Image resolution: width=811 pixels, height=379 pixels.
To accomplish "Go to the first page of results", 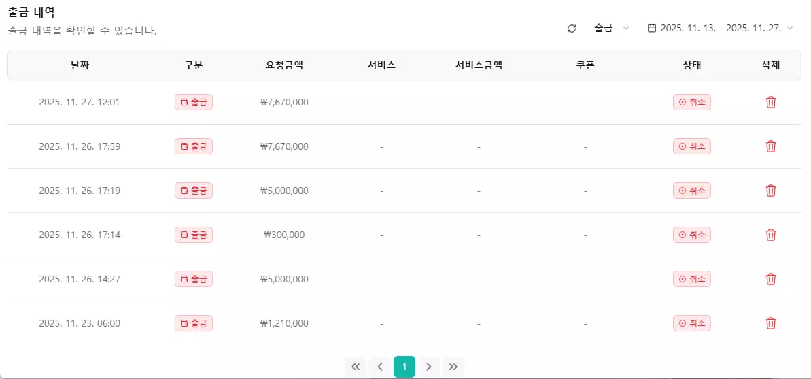I will point(356,367).
